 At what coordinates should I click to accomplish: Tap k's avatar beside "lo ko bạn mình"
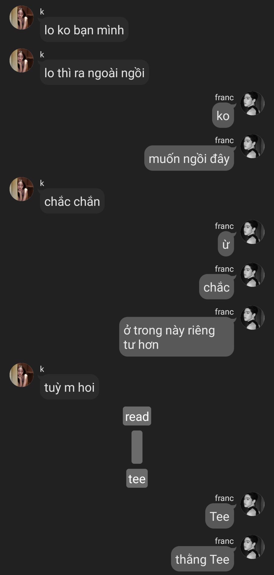click(22, 18)
